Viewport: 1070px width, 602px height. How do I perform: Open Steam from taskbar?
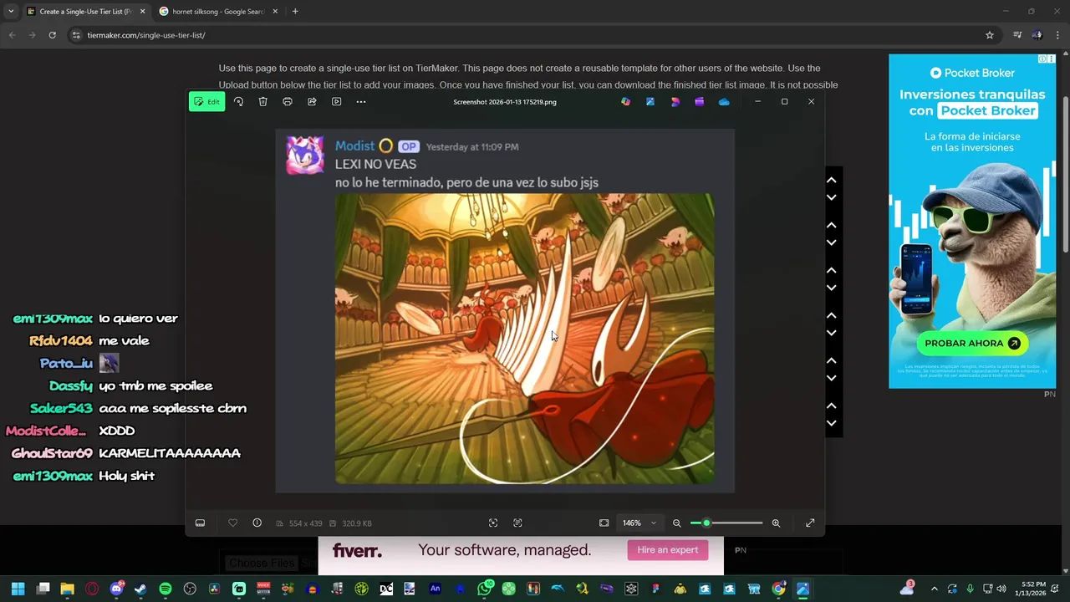coord(140,589)
